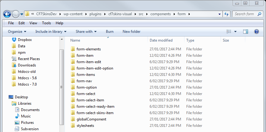Select the form-elements folder icon
This screenshot has height=132, width=266.
click(73, 49)
